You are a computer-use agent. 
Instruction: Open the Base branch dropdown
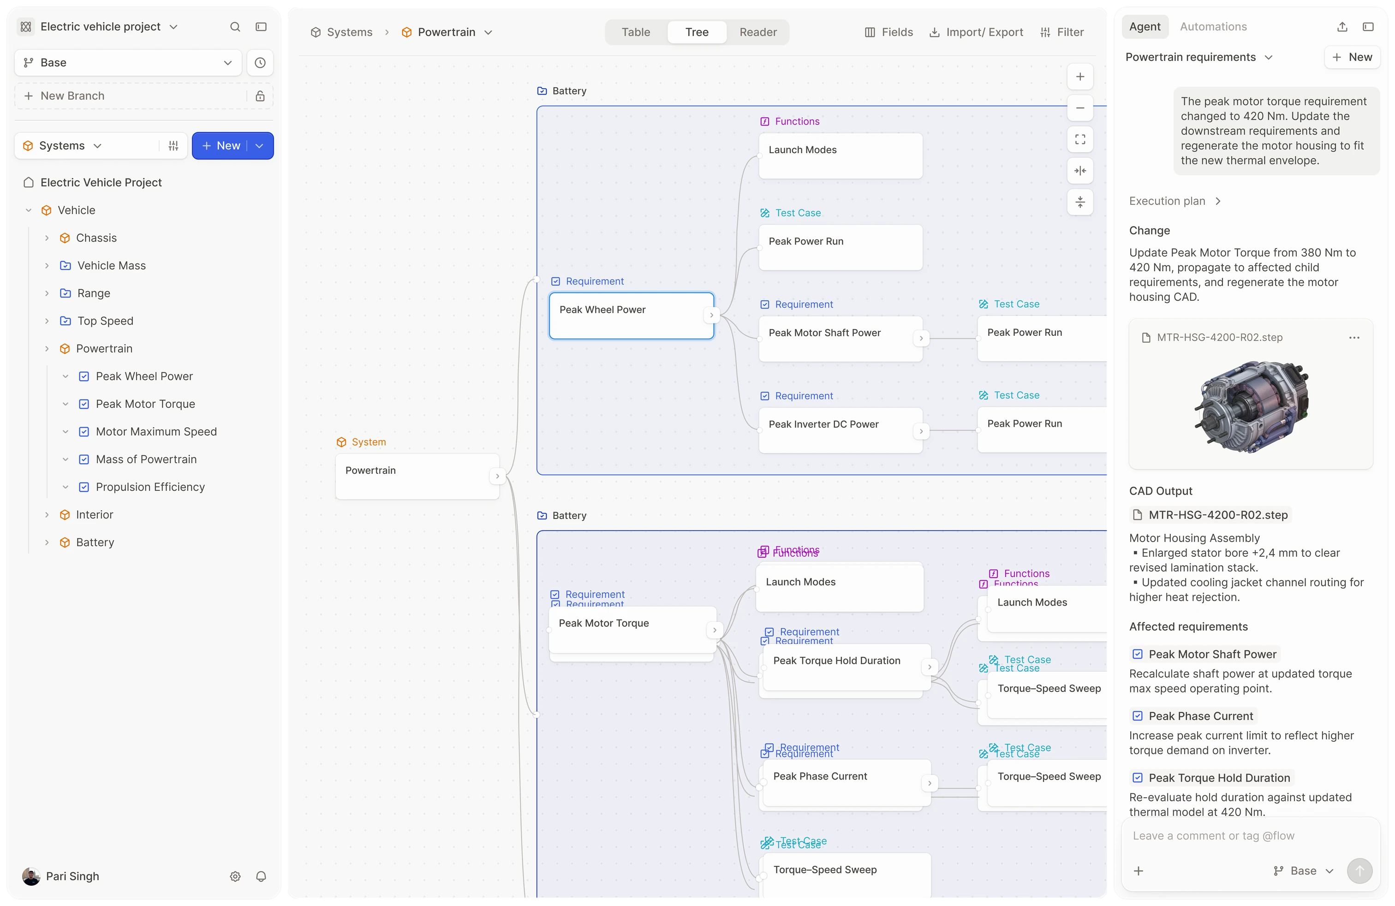pyautogui.click(x=128, y=63)
